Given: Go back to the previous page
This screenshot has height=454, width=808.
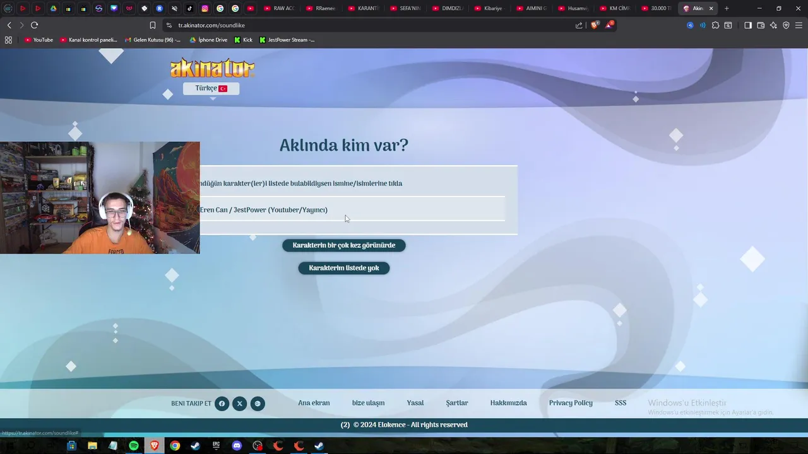Looking at the screenshot, I should pyautogui.click(x=9, y=25).
